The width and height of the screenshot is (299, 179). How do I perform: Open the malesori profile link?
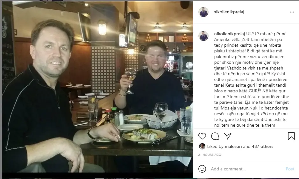[233, 146]
